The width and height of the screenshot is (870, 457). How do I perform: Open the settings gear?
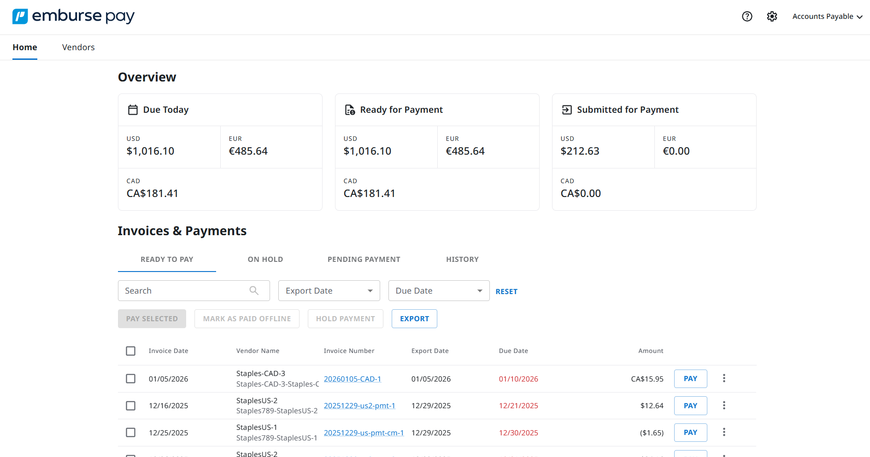pos(772,17)
